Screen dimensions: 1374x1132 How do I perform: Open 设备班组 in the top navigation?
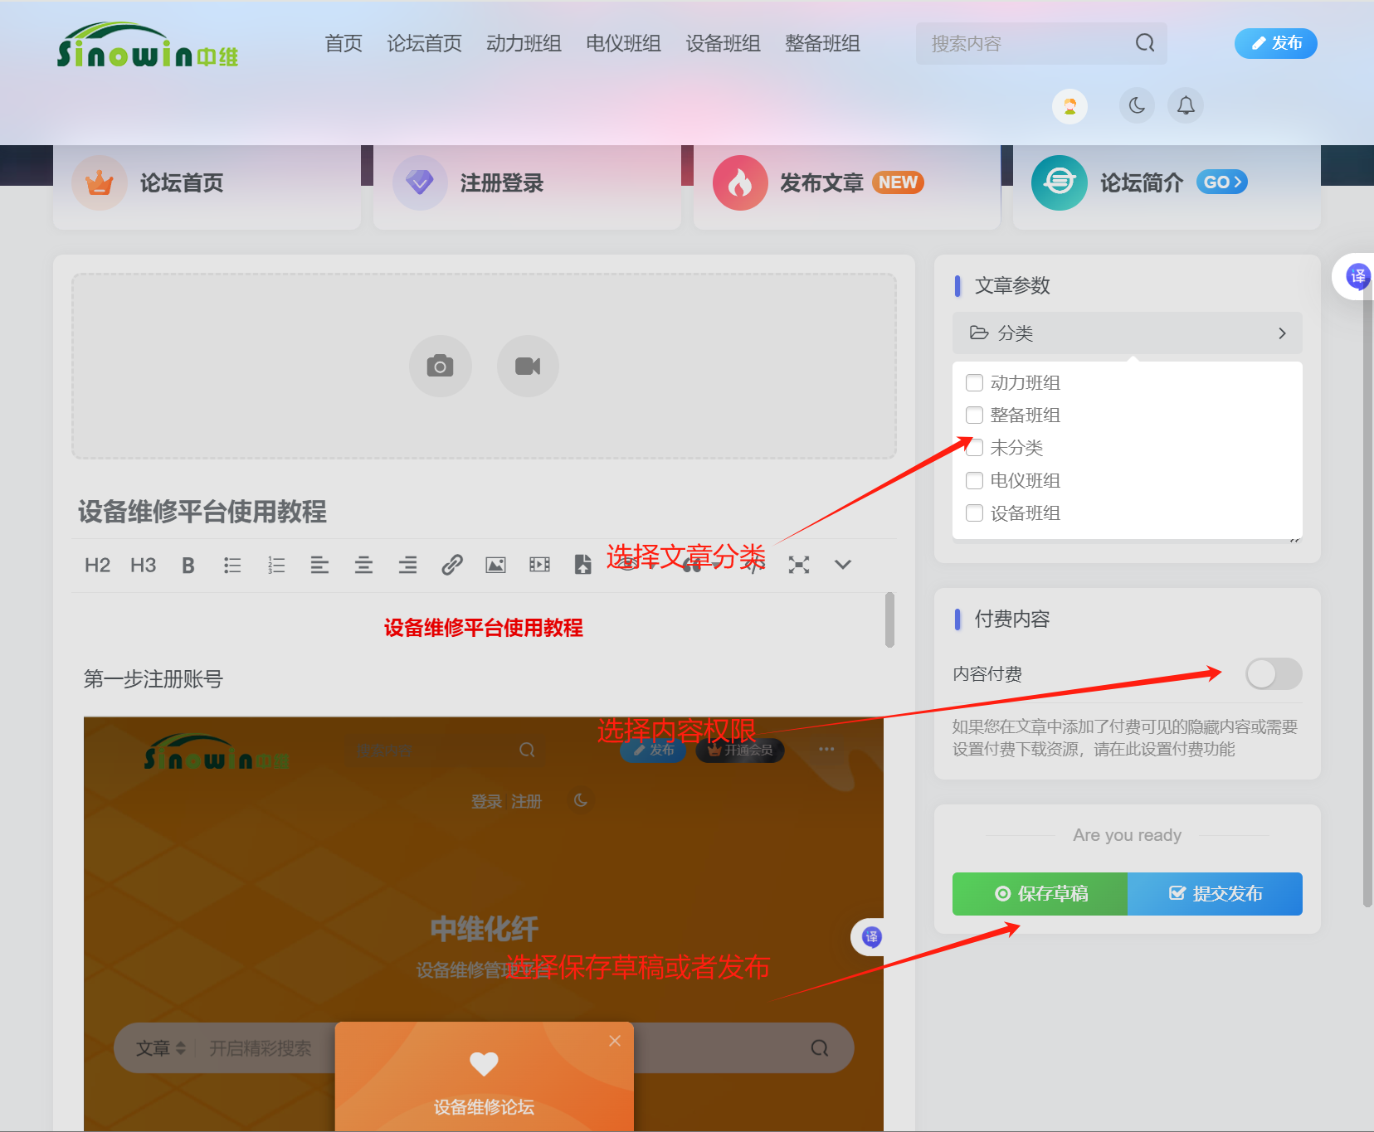(x=724, y=43)
